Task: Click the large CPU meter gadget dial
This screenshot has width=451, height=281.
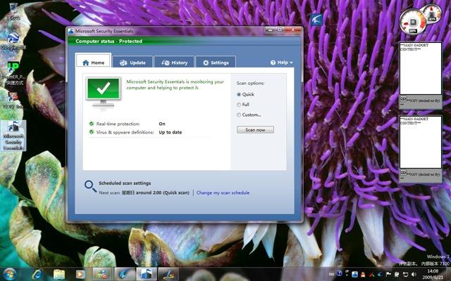Action: (x=413, y=22)
